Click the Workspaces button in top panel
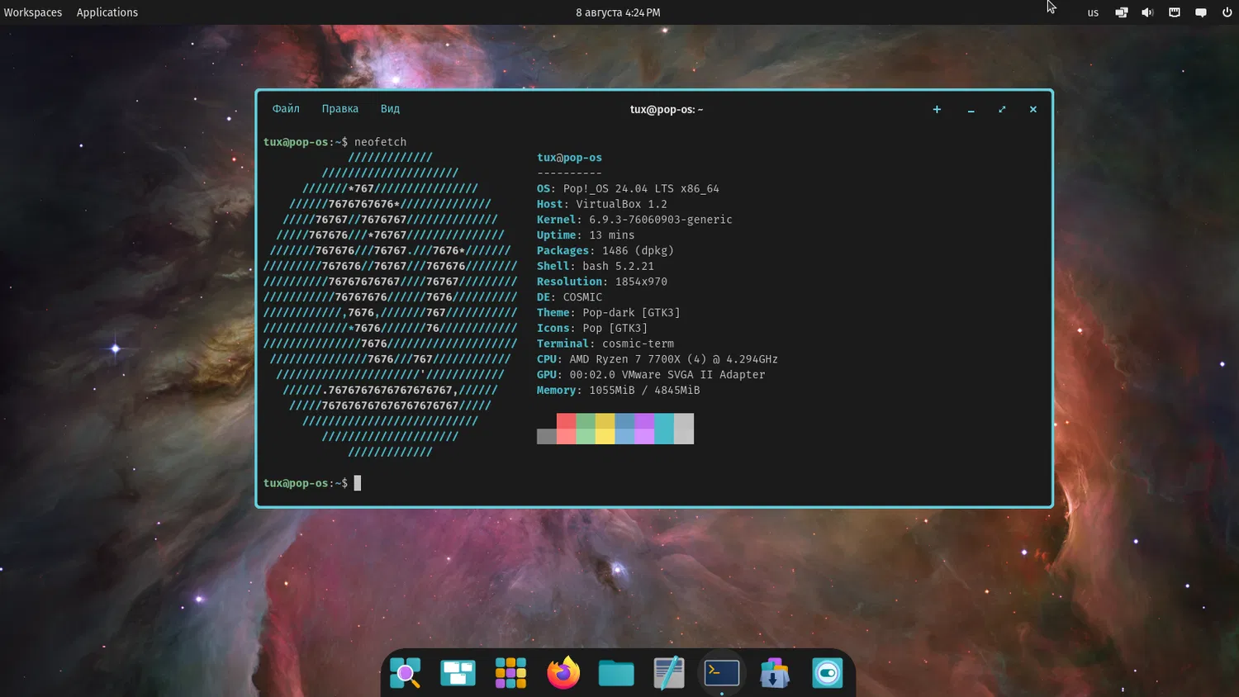1239x697 pixels. (x=33, y=12)
